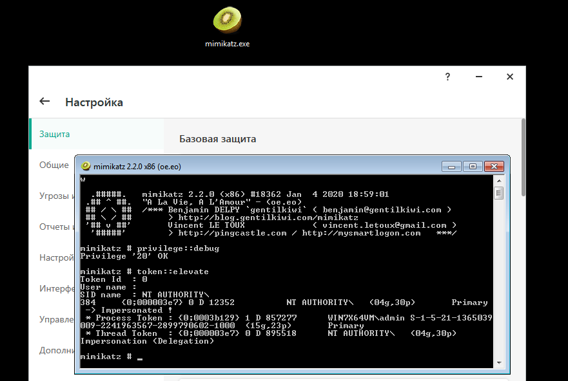Open the Интерфейс sidebar section
Screen dimensions: 568x381
[x=57, y=288]
